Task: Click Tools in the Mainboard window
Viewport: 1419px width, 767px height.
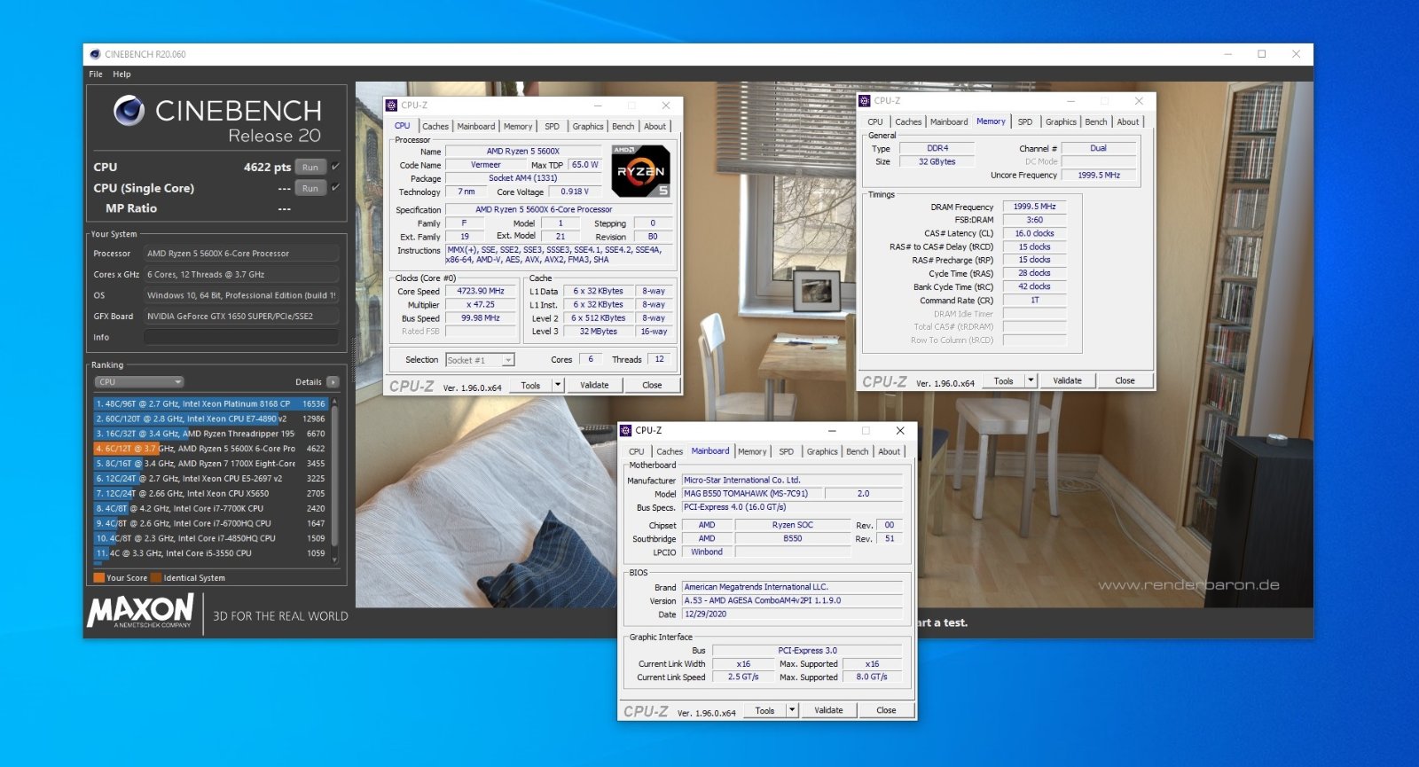Action: [x=764, y=710]
